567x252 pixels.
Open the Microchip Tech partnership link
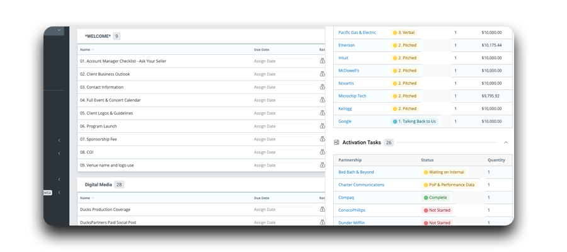352,96
